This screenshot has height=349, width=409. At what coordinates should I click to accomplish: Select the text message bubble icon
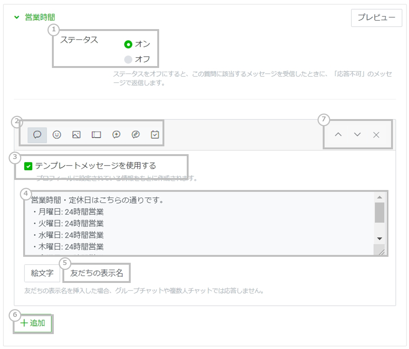(x=37, y=135)
